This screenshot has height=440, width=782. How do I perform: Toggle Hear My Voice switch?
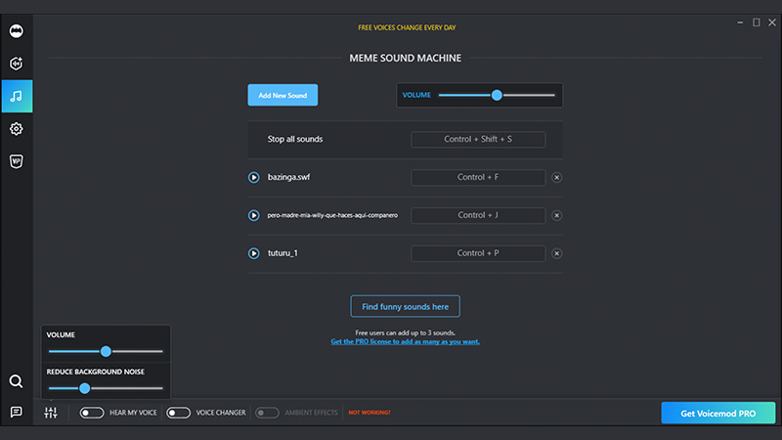(92, 413)
